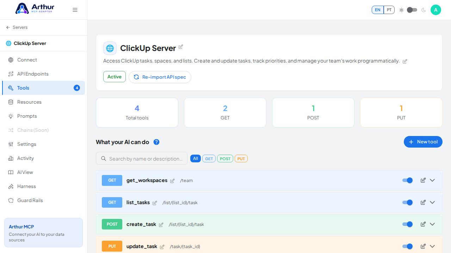The image size is (451, 253).
Task: Click Re-import API spec button
Action: [160, 77]
